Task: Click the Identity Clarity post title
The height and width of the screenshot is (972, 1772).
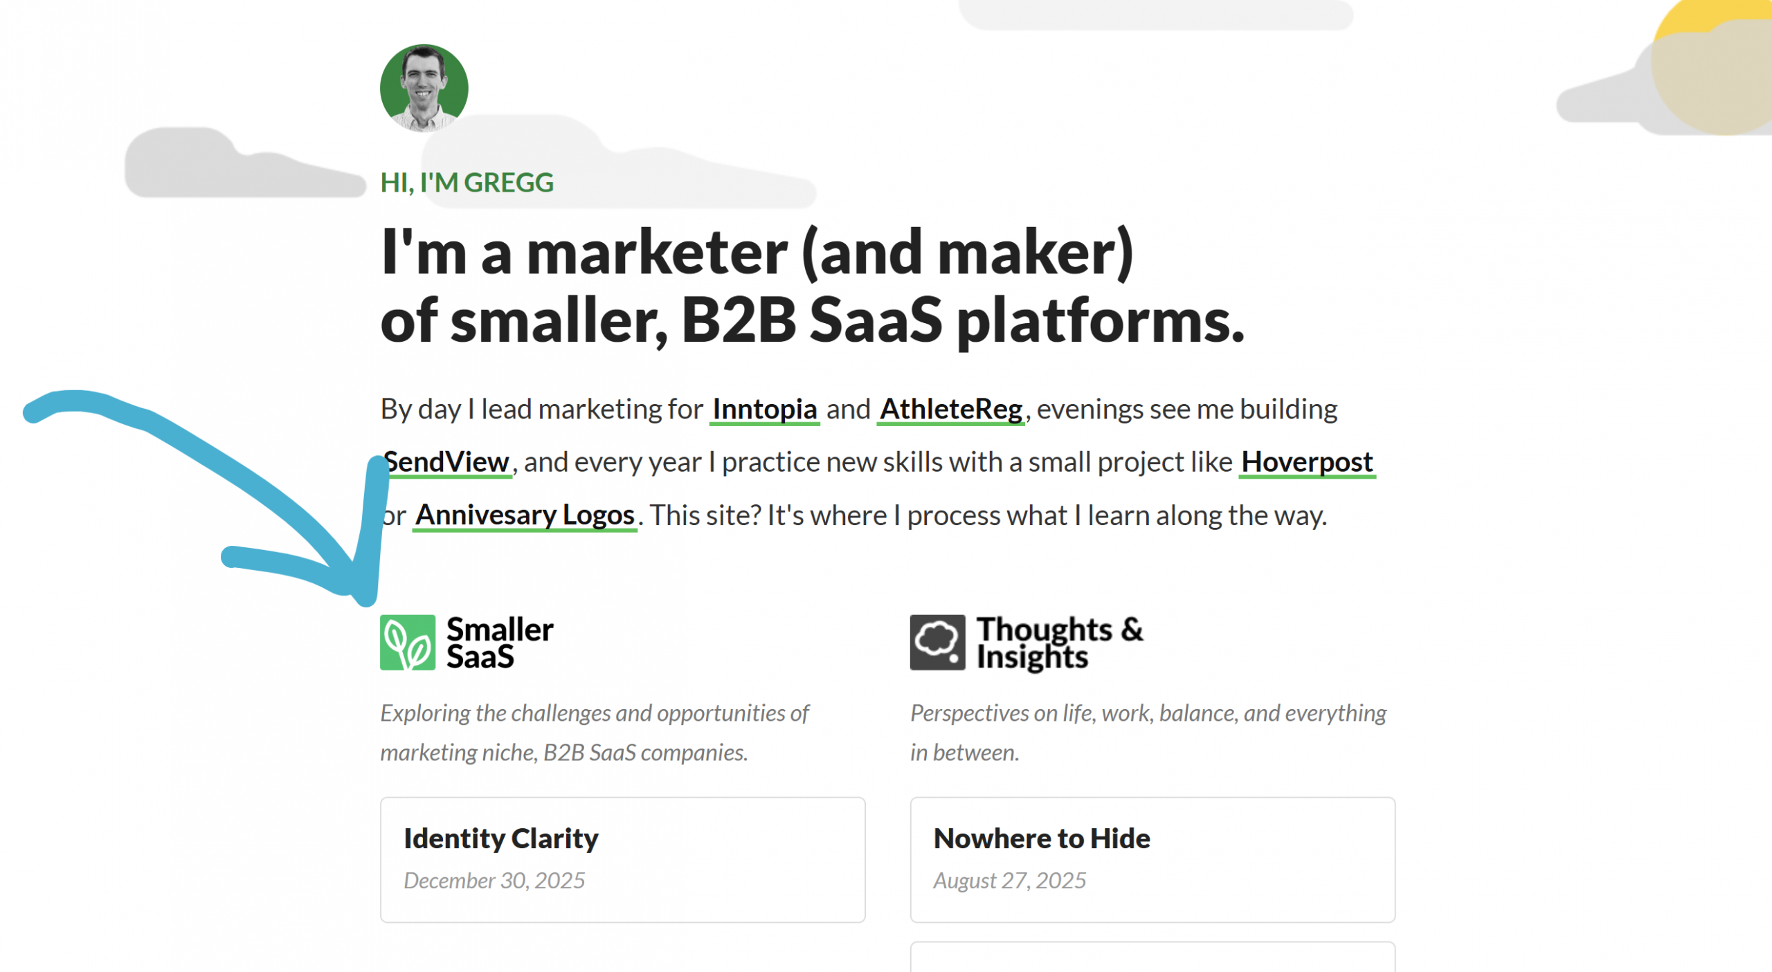Action: point(500,838)
